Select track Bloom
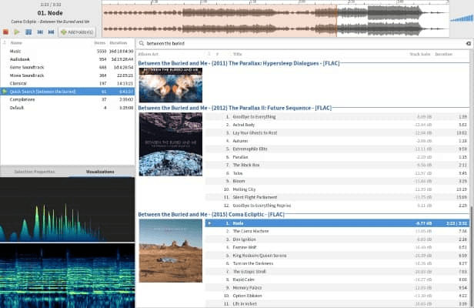 click(x=337, y=181)
